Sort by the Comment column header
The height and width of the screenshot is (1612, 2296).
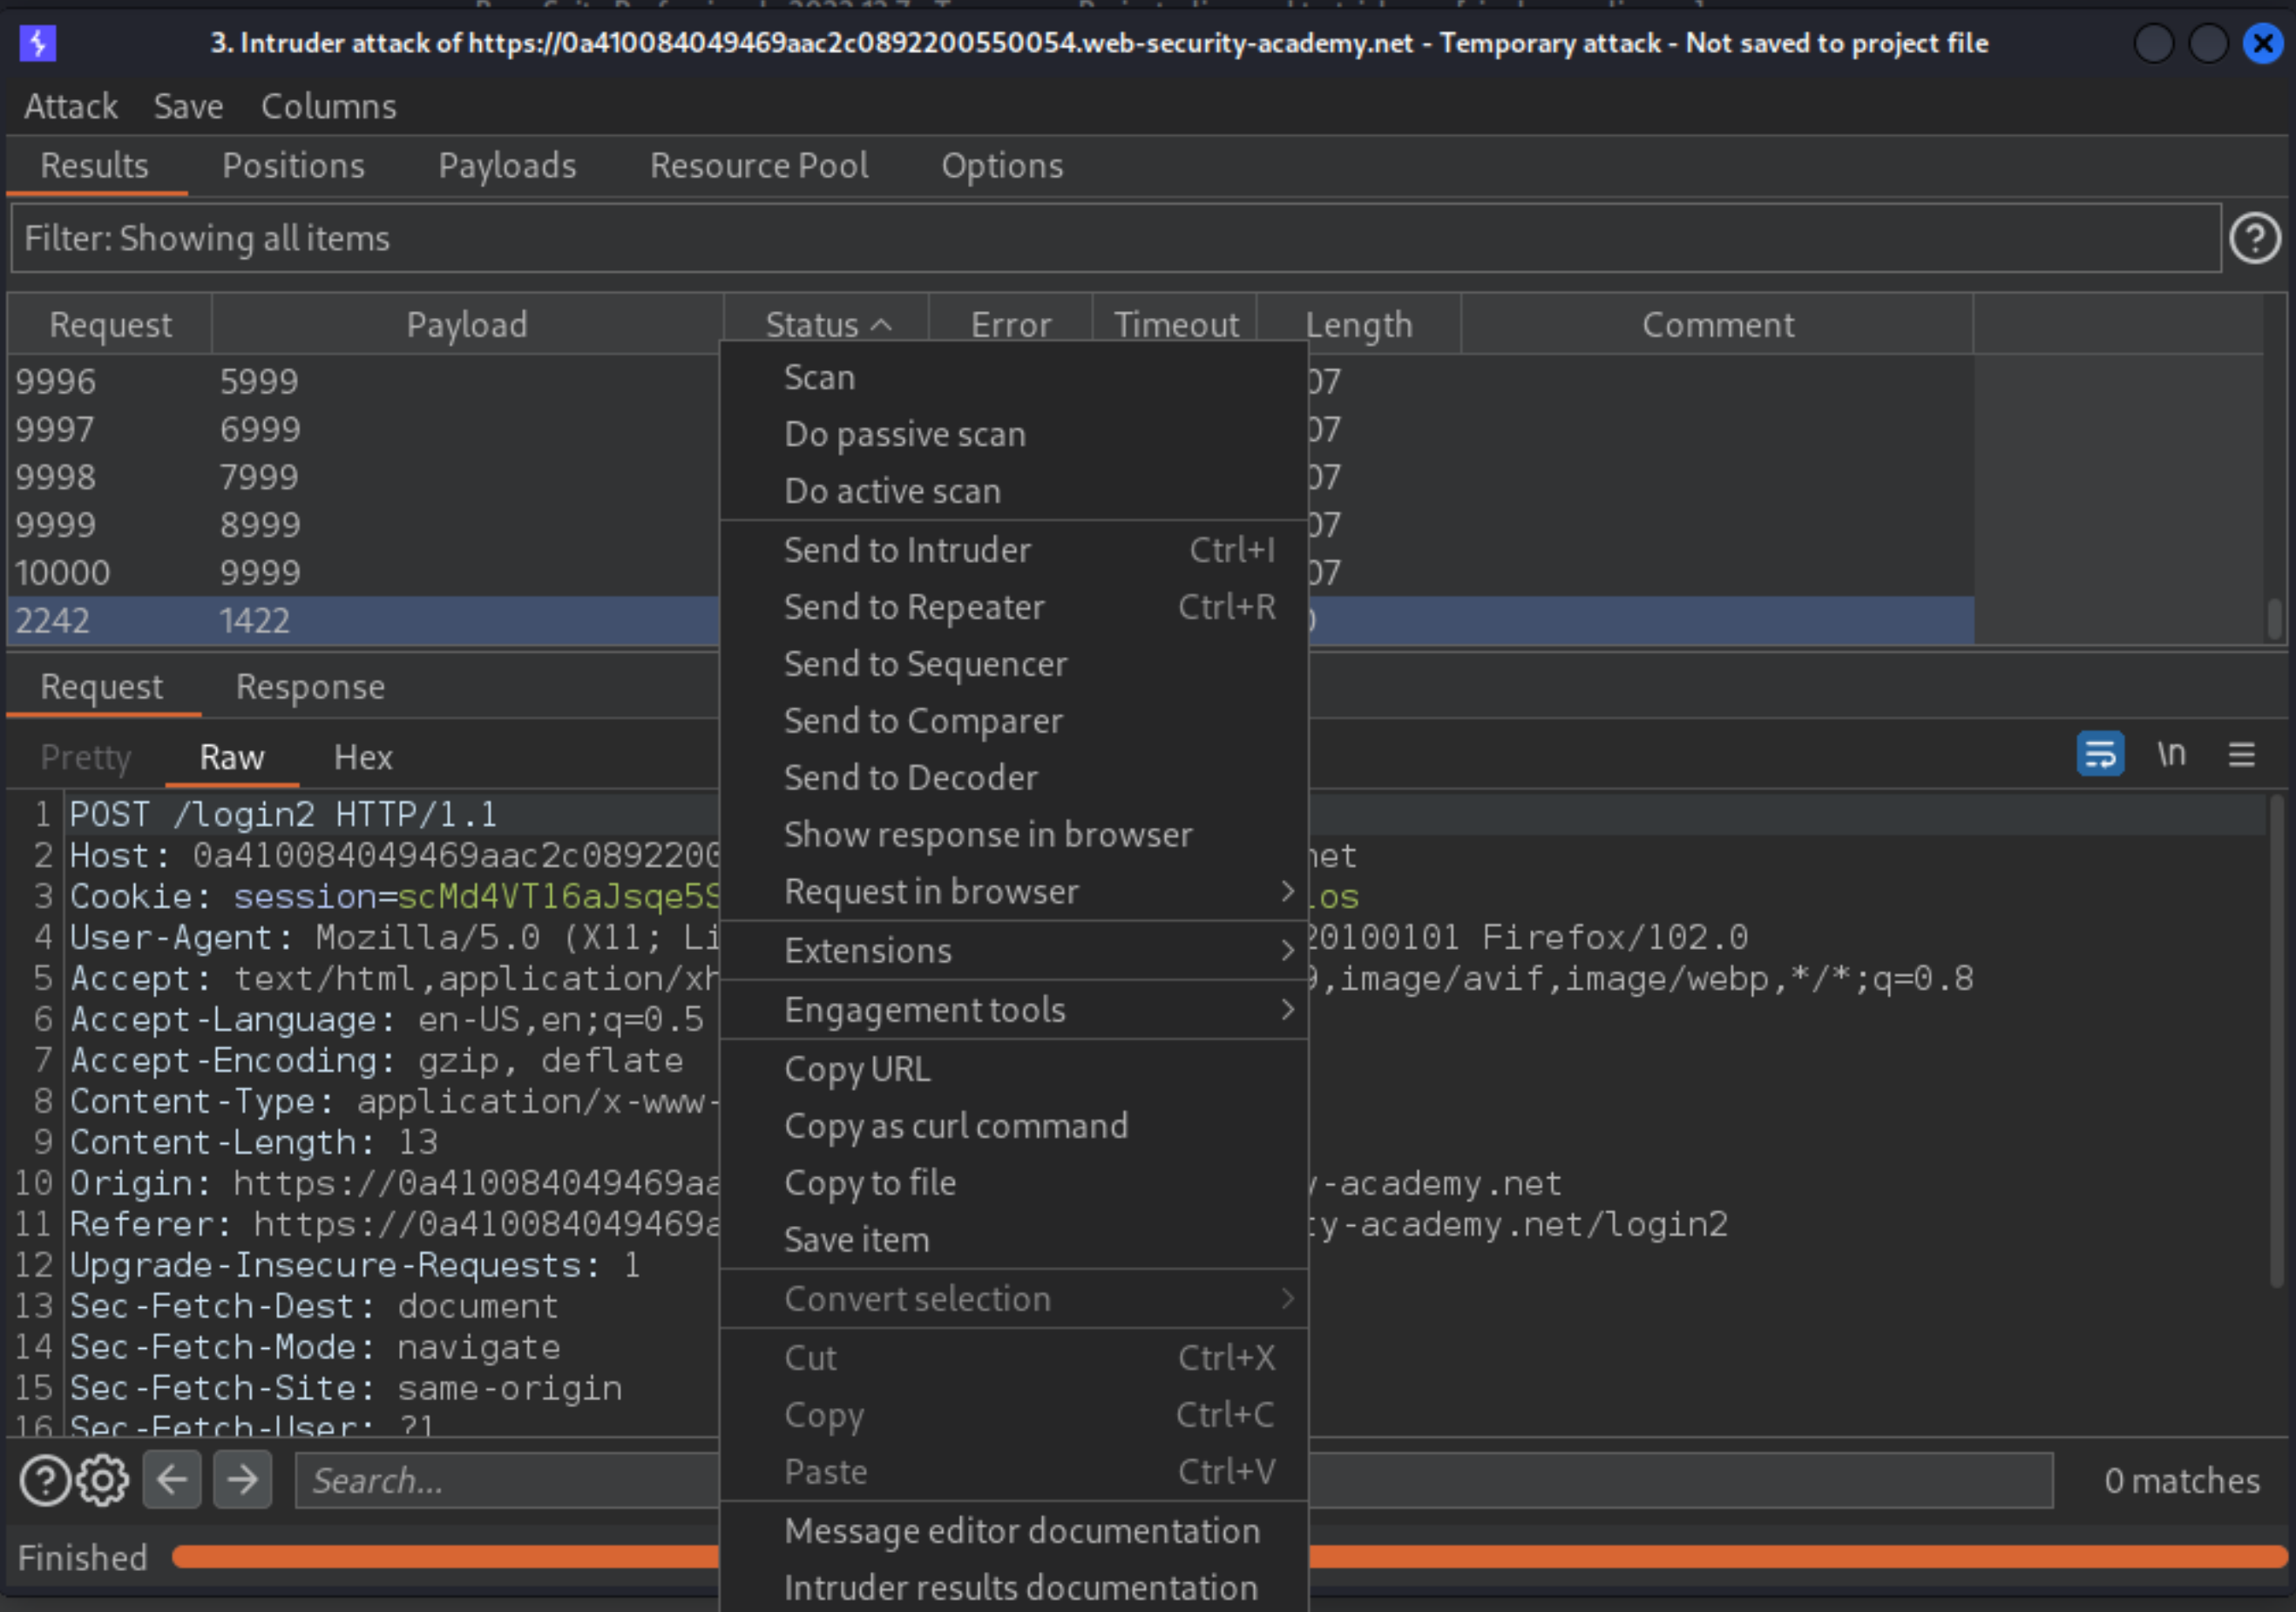[1718, 325]
